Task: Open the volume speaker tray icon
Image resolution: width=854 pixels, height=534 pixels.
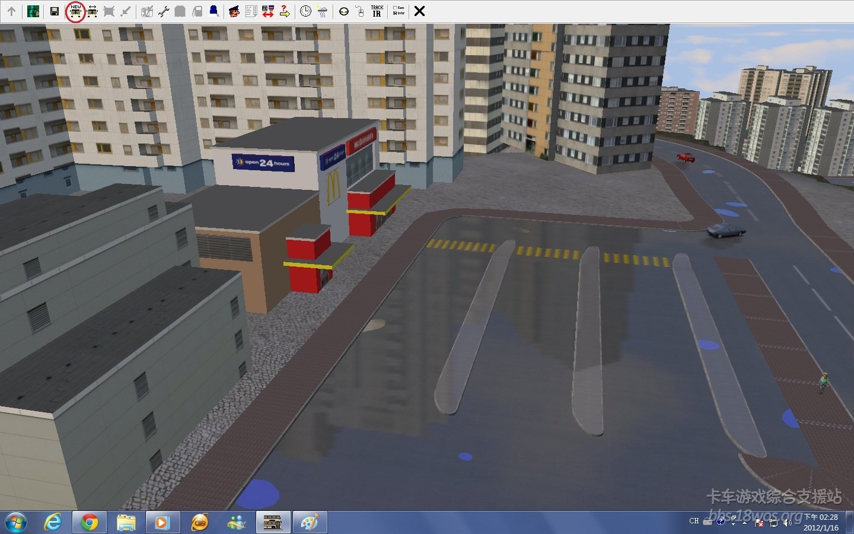Action: [x=788, y=523]
